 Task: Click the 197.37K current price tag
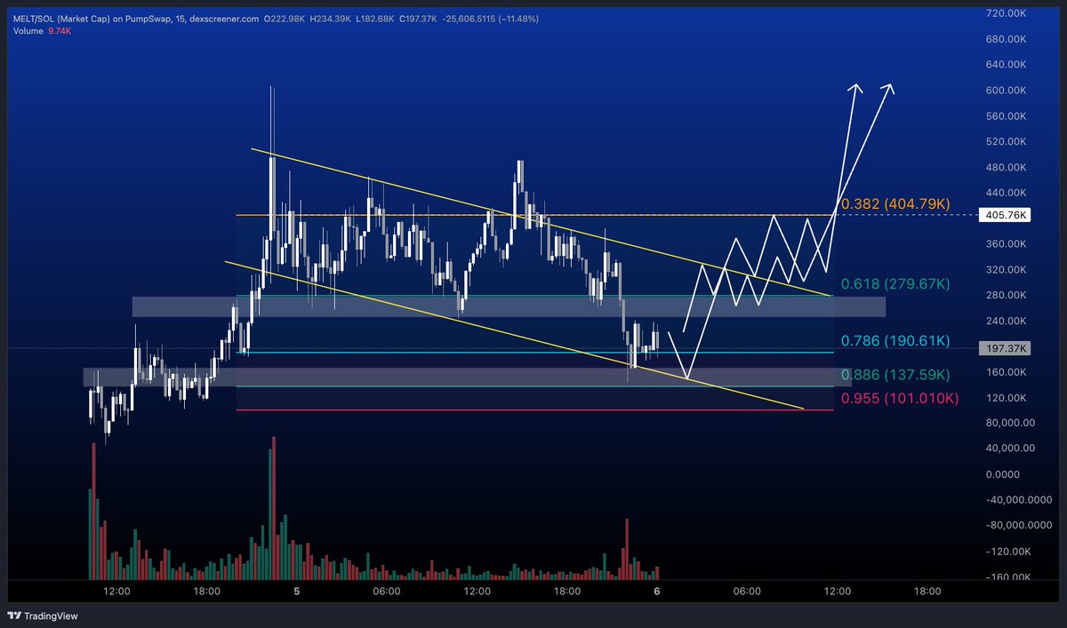[1005, 349]
